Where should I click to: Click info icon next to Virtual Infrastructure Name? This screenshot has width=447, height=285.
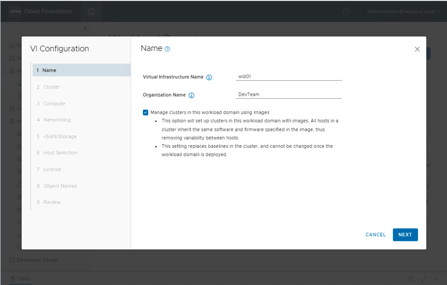click(209, 77)
